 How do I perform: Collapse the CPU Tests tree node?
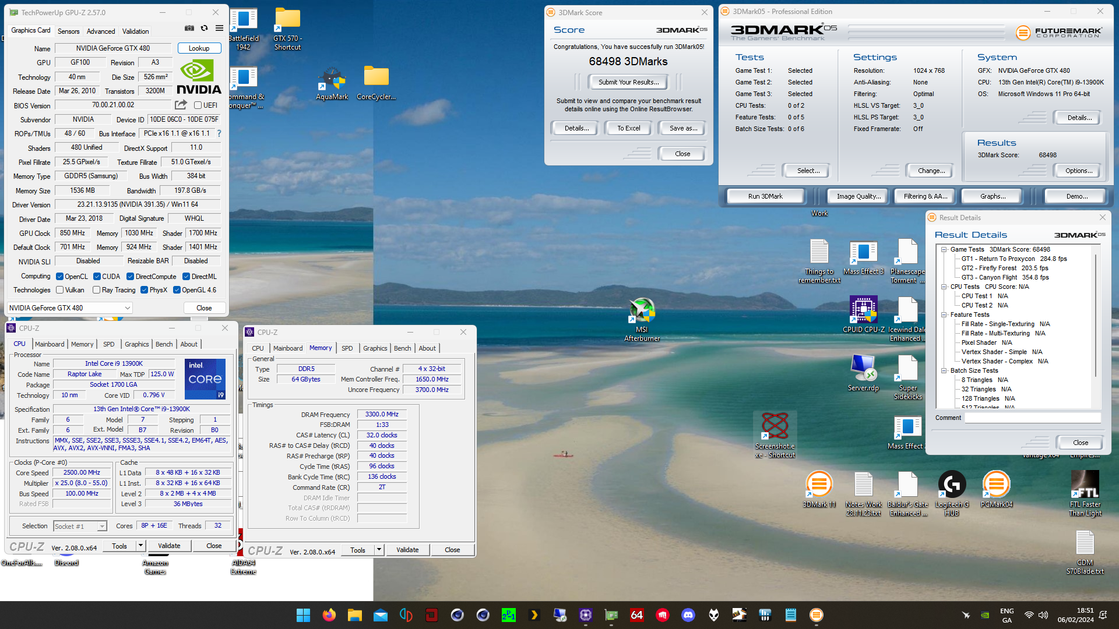(944, 287)
